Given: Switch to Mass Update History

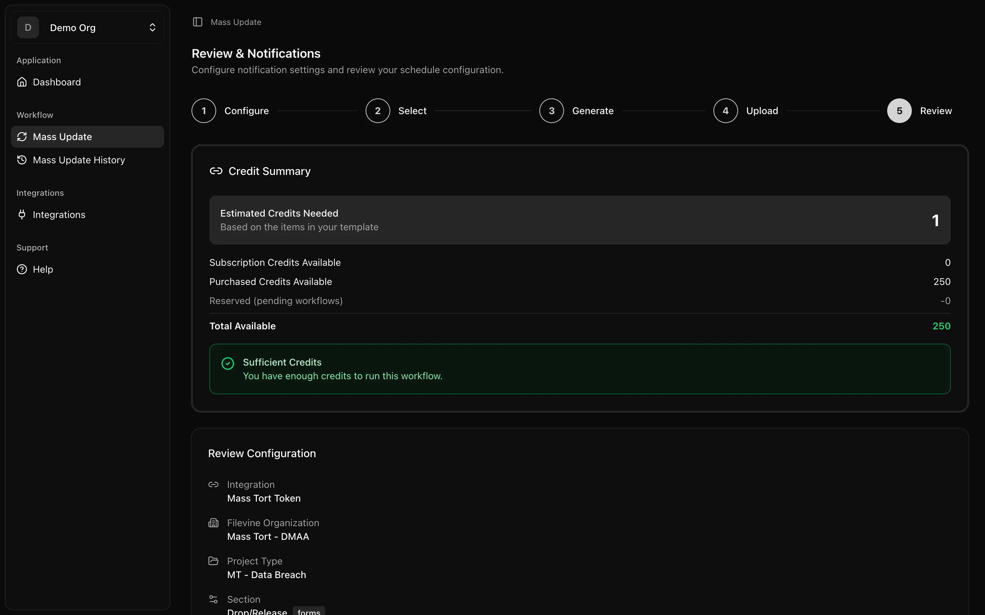Looking at the screenshot, I should pos(79,160).
